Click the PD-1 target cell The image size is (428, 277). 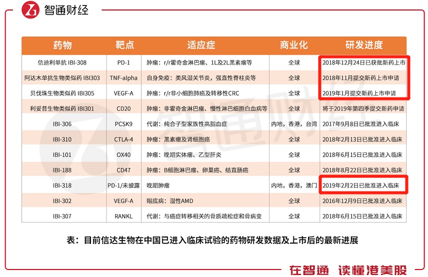pyautogui.click(x=123, y=62)
